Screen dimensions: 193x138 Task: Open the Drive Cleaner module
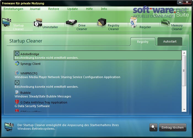[82, 27]
